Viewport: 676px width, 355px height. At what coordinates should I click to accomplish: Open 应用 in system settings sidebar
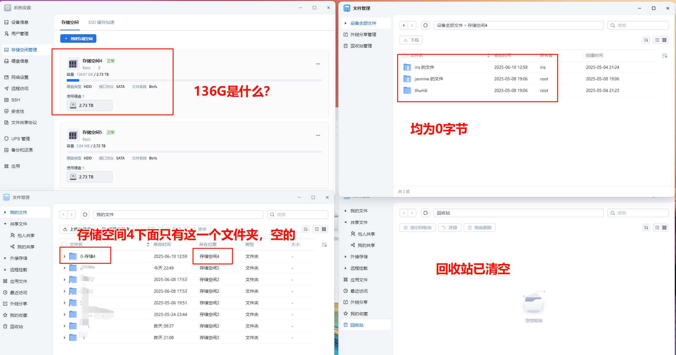coord(16,166)
